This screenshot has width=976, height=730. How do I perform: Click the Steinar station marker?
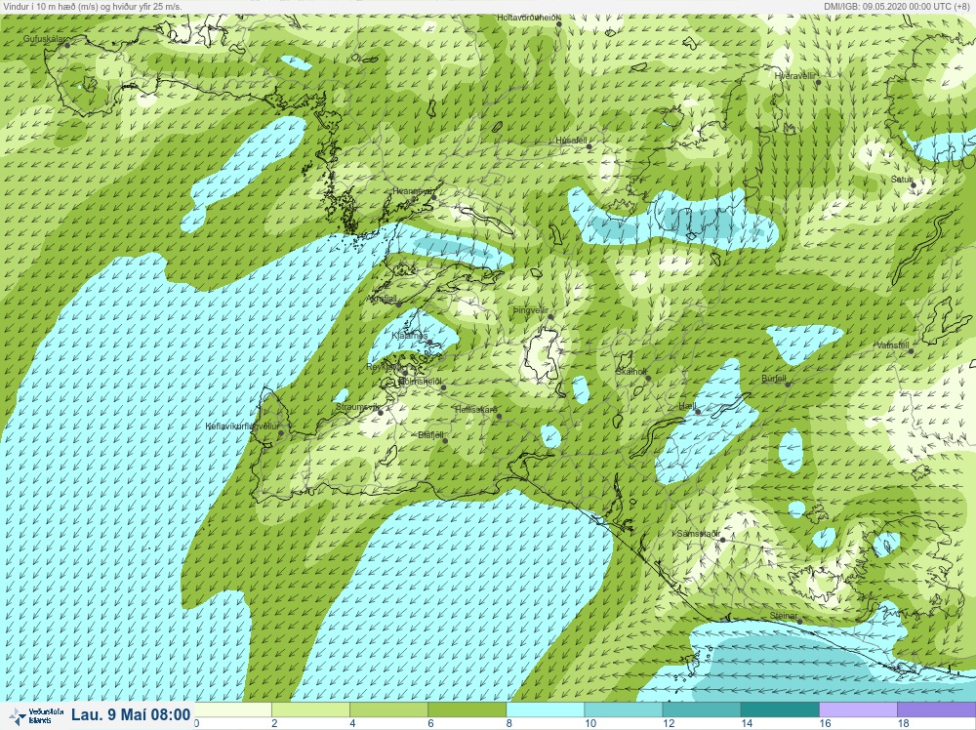[800, 621]
